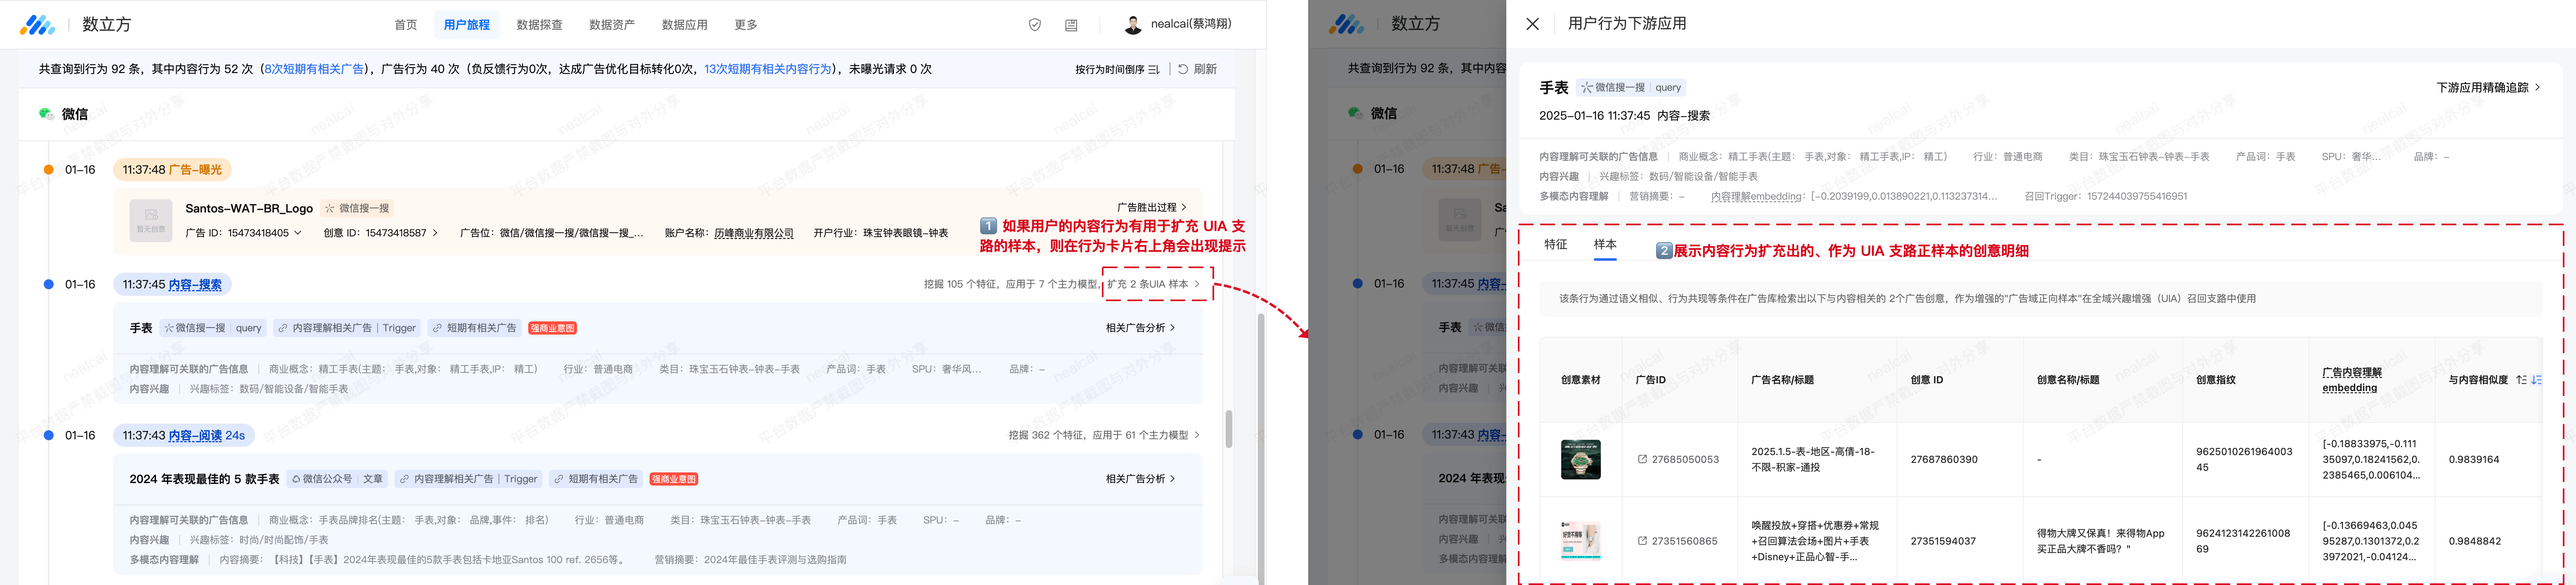
Task: Click the refresh icon next to 刷新
Action: point(1183,69)
